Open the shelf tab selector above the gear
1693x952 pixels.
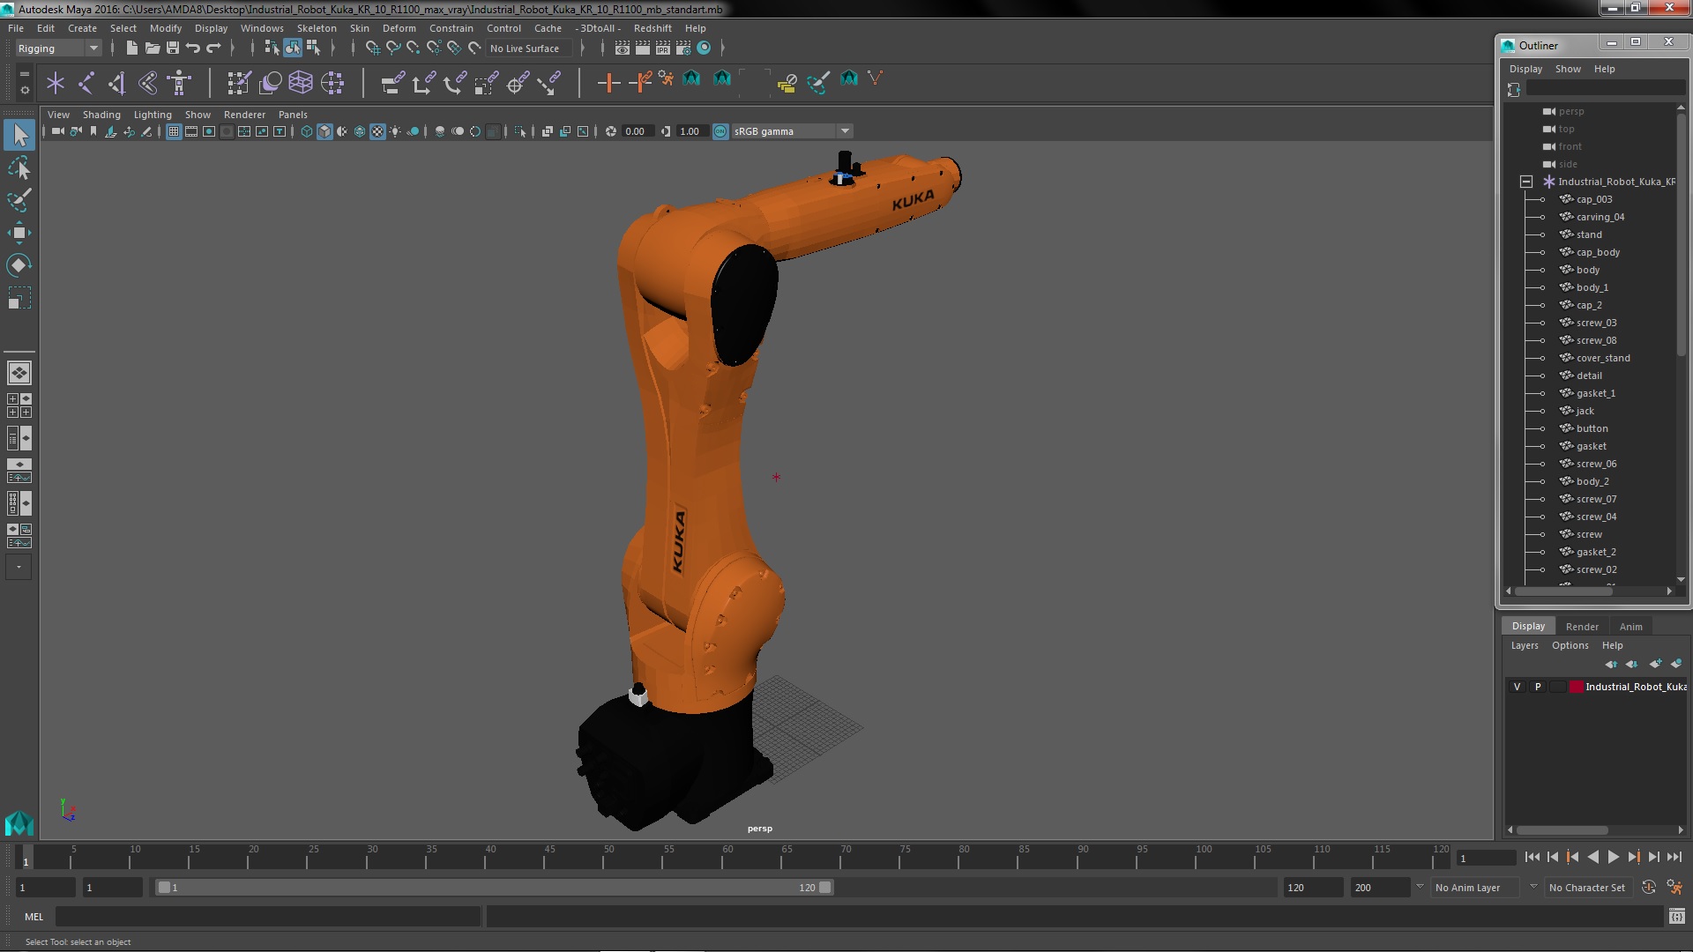pyautogui.click(x=24, y=74)
